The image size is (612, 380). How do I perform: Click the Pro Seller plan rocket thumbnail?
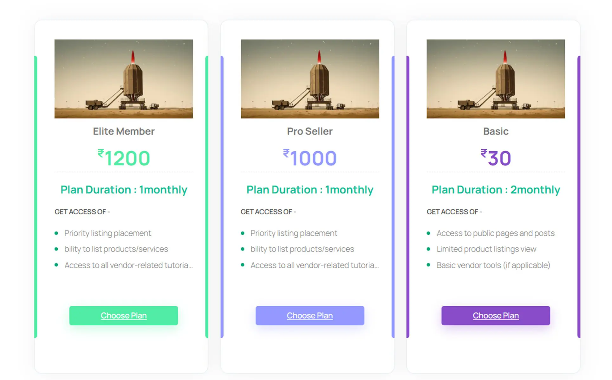[309, 79]
